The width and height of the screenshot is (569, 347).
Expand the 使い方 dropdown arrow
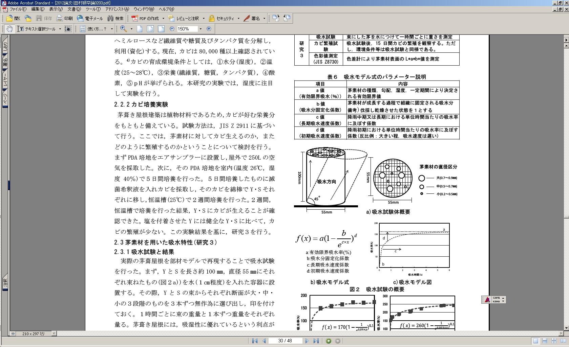click(111, 29)
